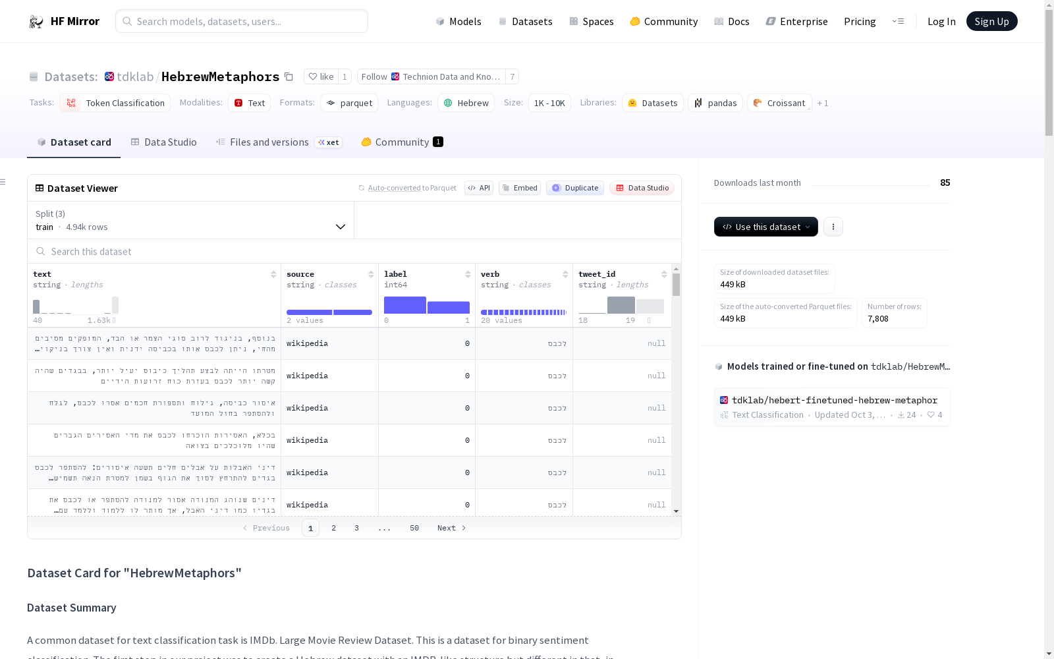This screenshot has height=659, width=1054.
Task: Open the three-dot more options button
Action: 833,227
